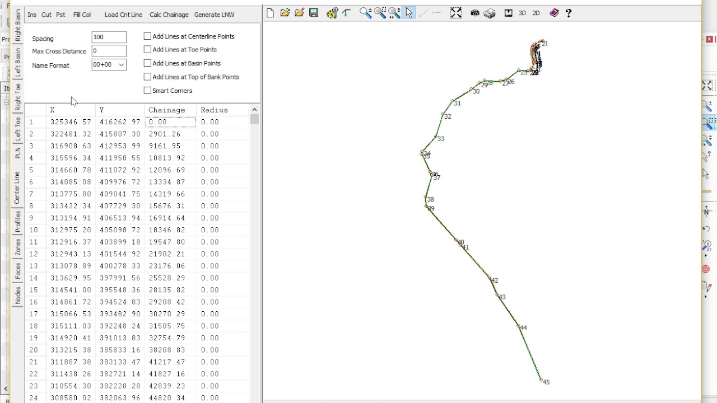
Task: Open the Profiles vertical tab
Action: coord(18,222)
